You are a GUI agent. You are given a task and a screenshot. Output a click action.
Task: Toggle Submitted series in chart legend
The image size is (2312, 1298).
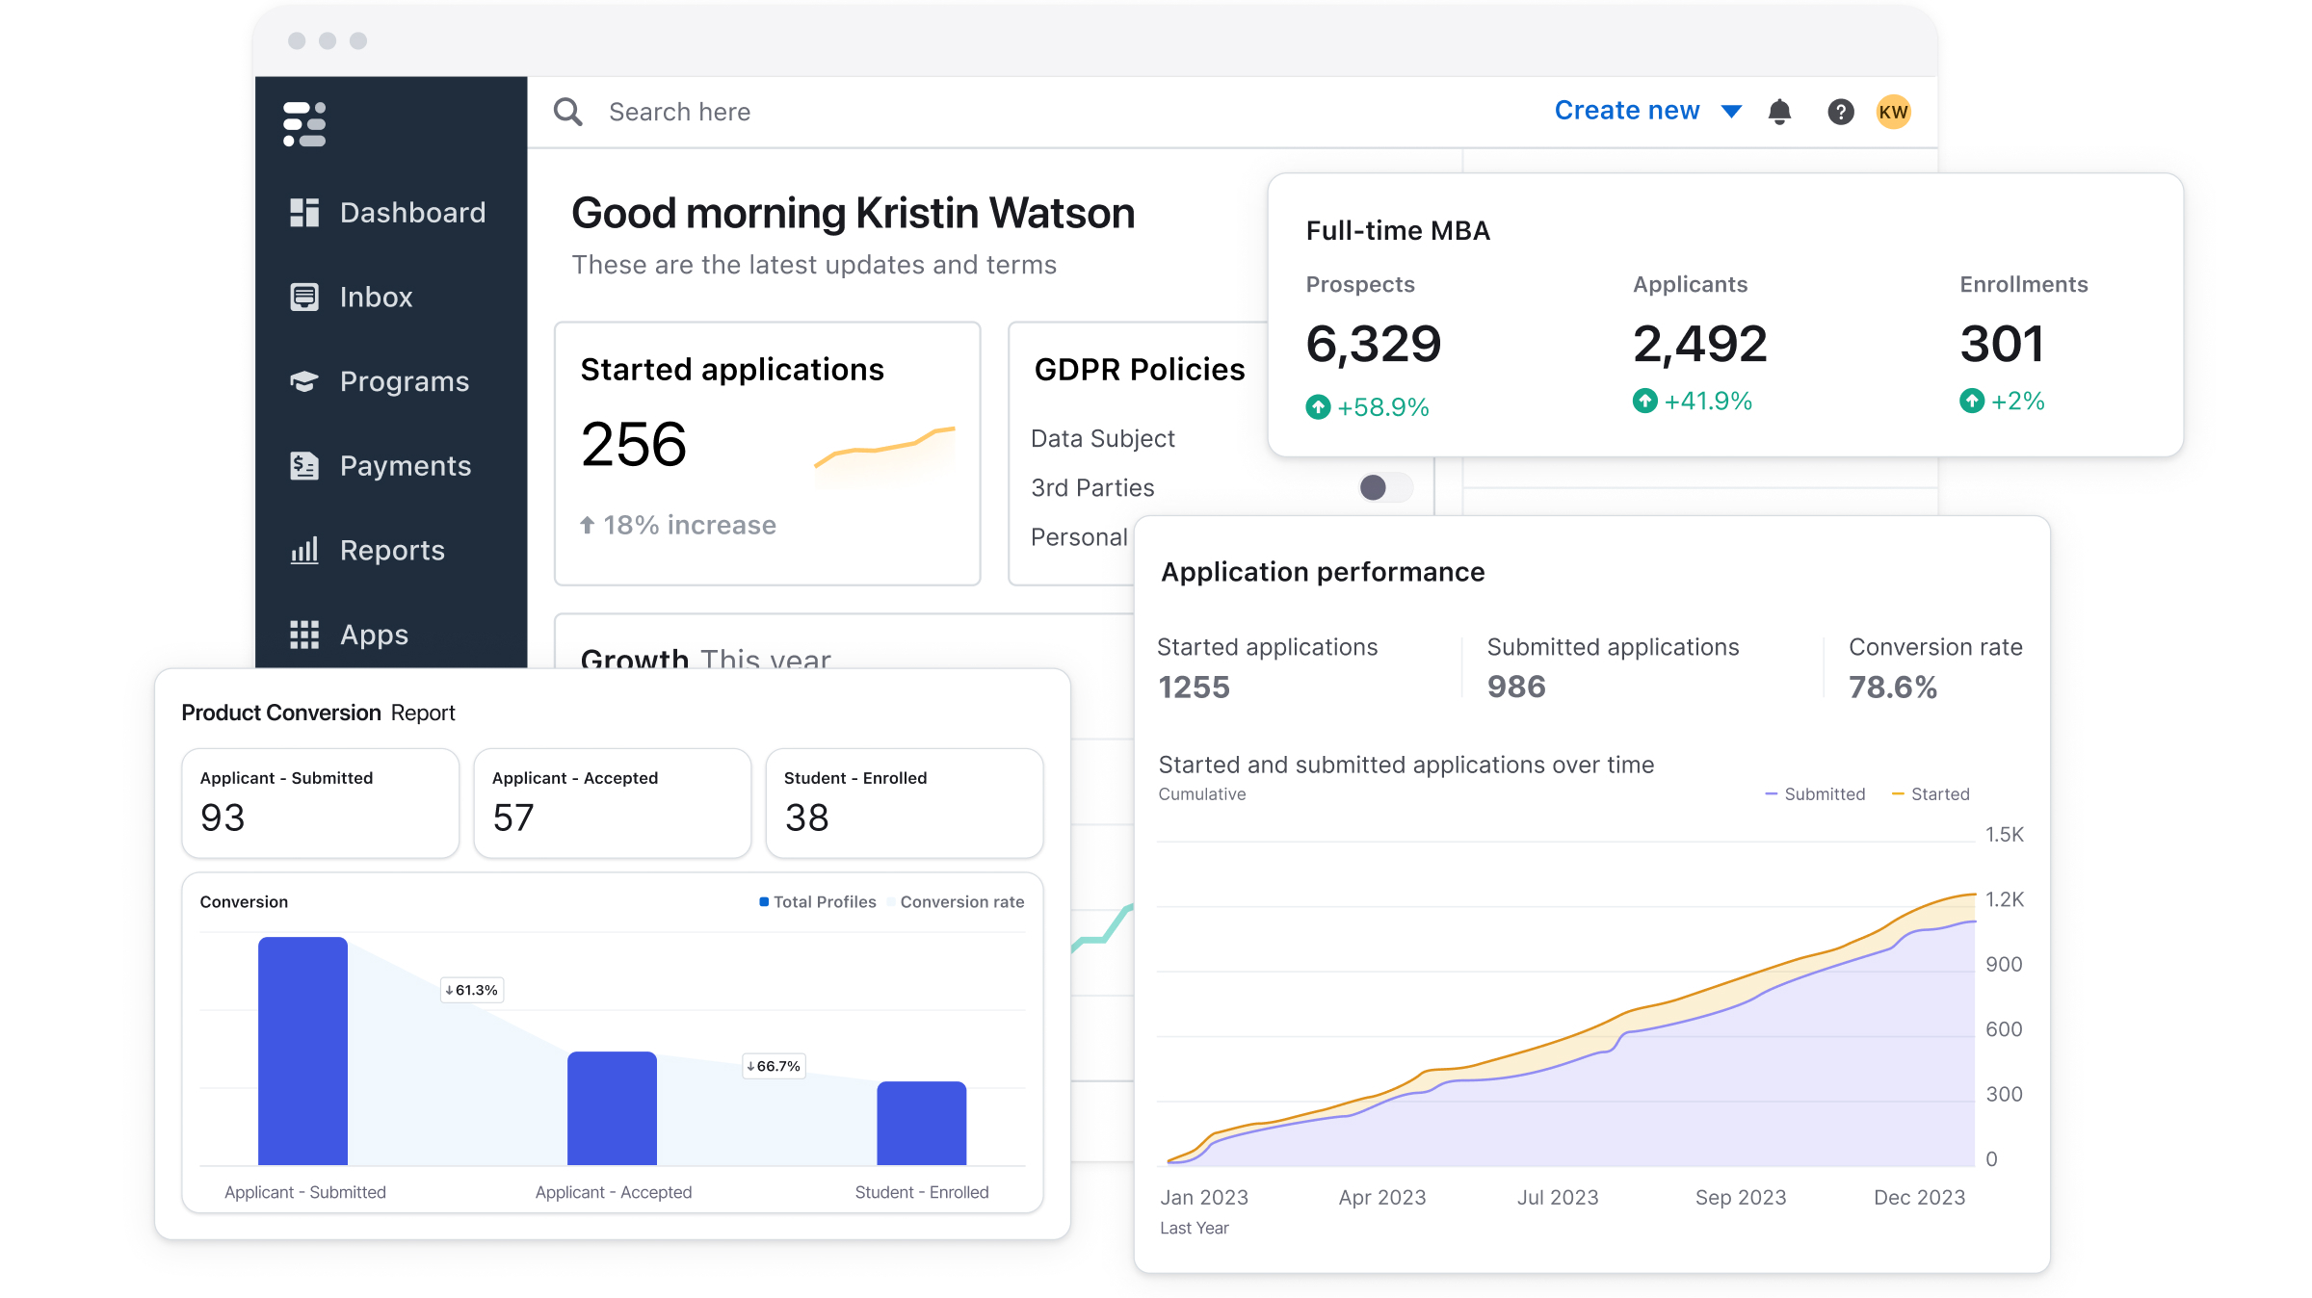pyautogui.click(x=1815, y=794)
